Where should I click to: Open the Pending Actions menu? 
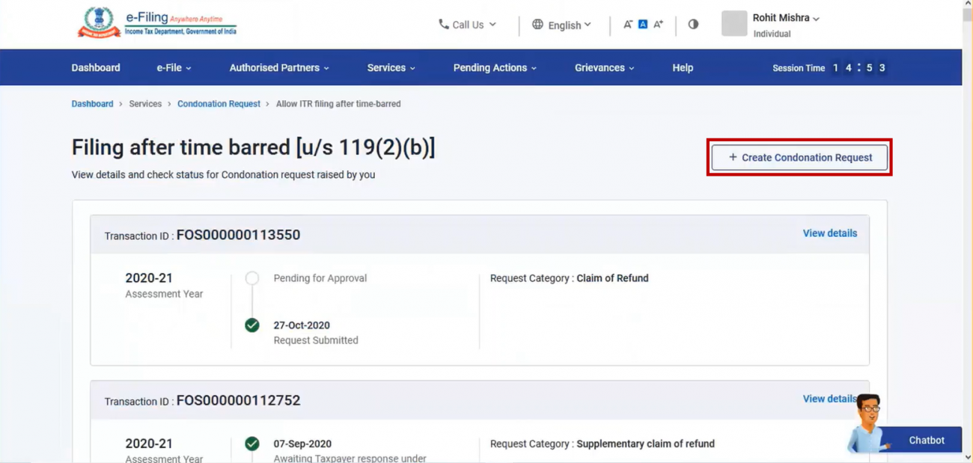pyautogui.click(x=494, y=67)
